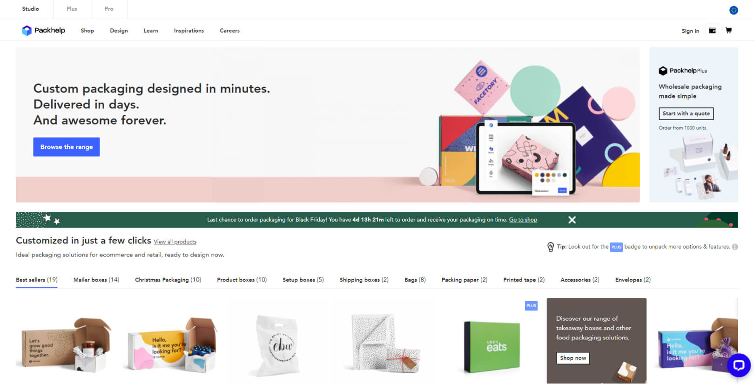Switch to the Plus tab
This screenshot has width=754, height=384.
pyautogui.click(x=72, y=9)
